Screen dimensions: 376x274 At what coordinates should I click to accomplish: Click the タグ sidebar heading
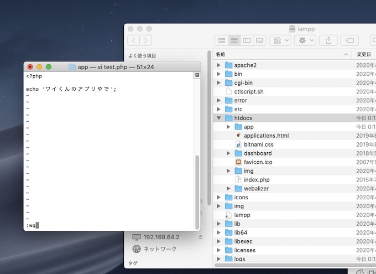(133, 263)
